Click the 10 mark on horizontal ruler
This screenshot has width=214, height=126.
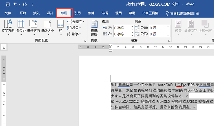click(148, 47)
